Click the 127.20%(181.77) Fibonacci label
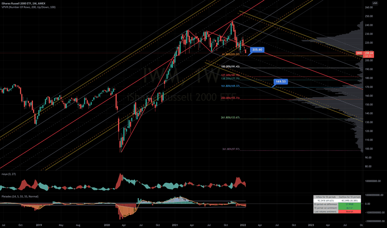The image size is (387, 228). [x=230, y=75]
